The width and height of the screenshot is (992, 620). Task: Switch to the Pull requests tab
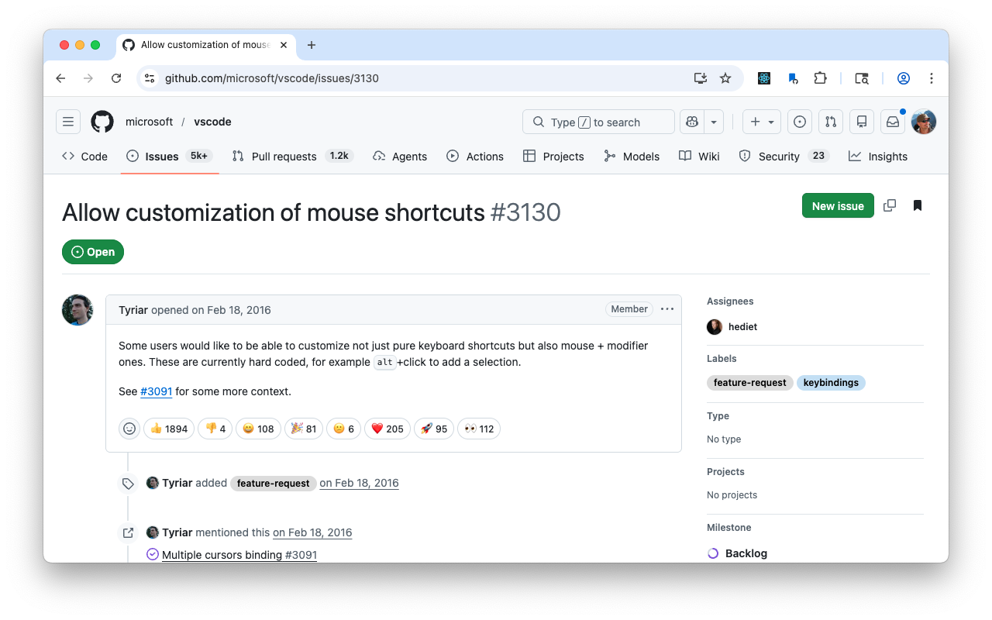tap(284, 156)
